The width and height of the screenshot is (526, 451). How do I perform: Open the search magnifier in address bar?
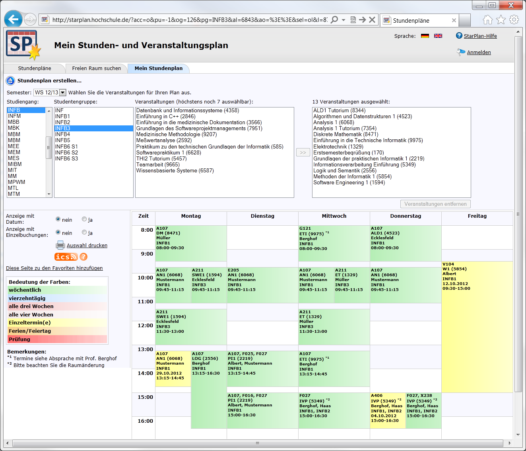click(334, 20)
